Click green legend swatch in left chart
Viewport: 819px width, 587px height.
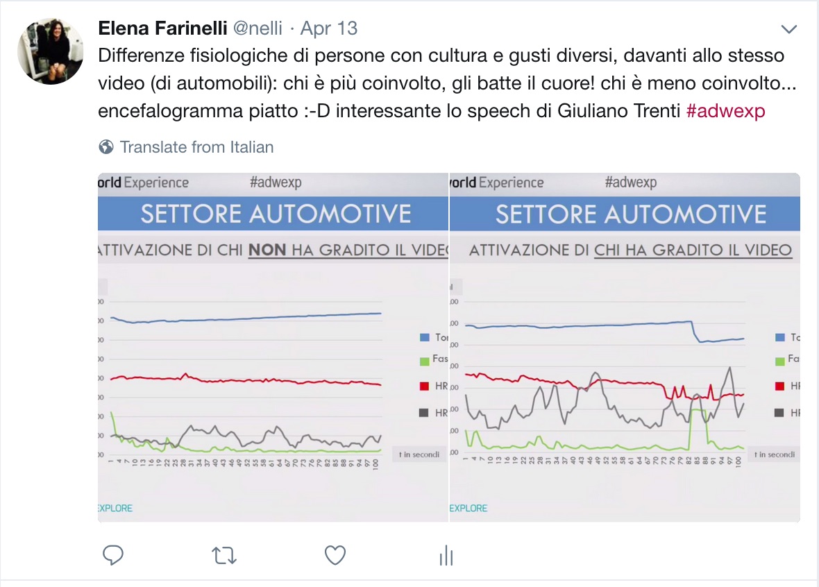coord(425,361)
